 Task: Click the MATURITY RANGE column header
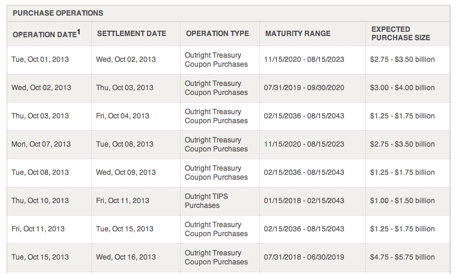coord(298,34)
